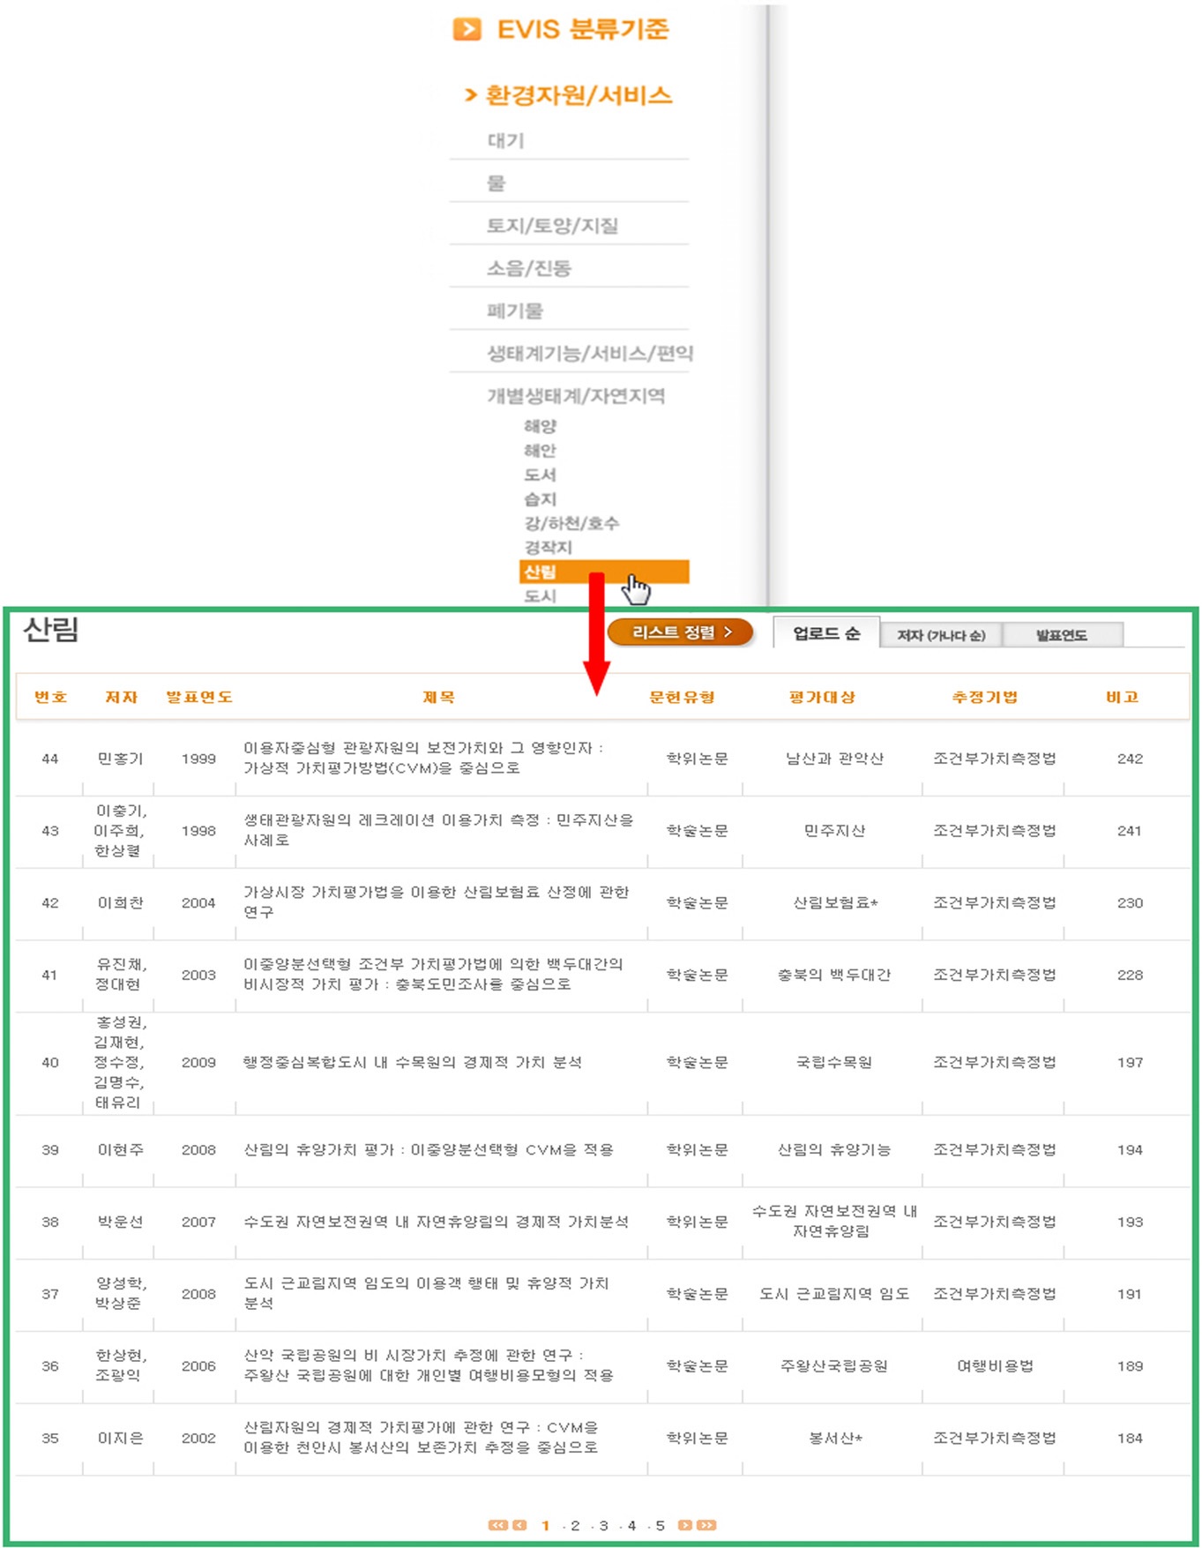Click the 발표연도 column header
The image size is (1202, 1548).
click(199, 697)
